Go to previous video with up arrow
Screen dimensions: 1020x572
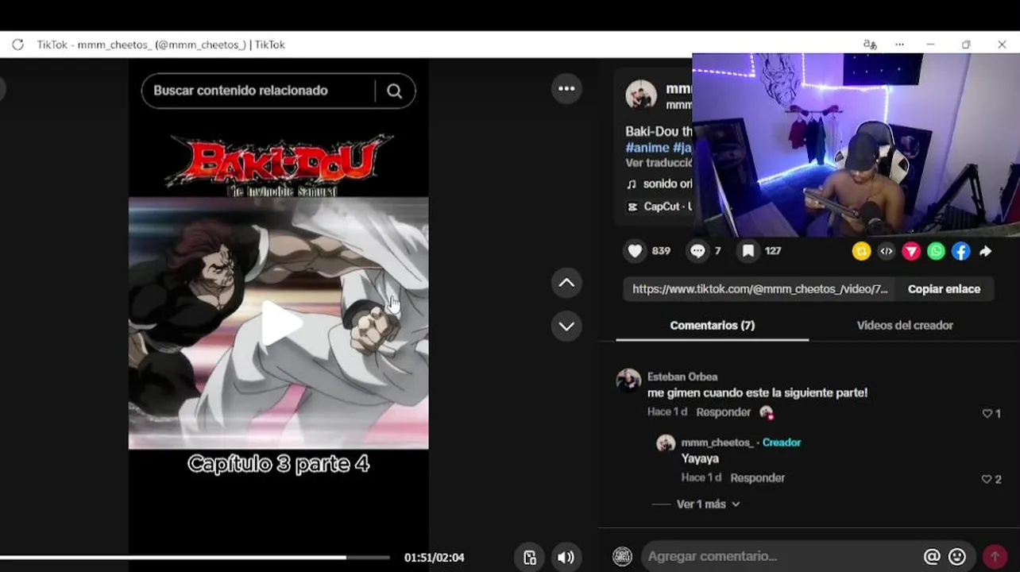pos(566,283)
